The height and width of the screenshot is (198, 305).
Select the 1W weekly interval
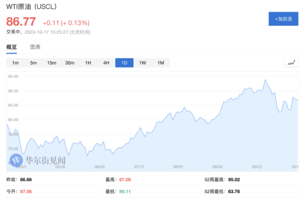142,63
